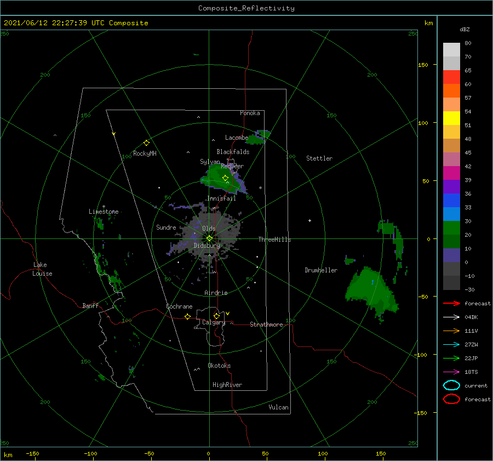Click the Stettler label
The image size is (493, 461).
[319, 158]
